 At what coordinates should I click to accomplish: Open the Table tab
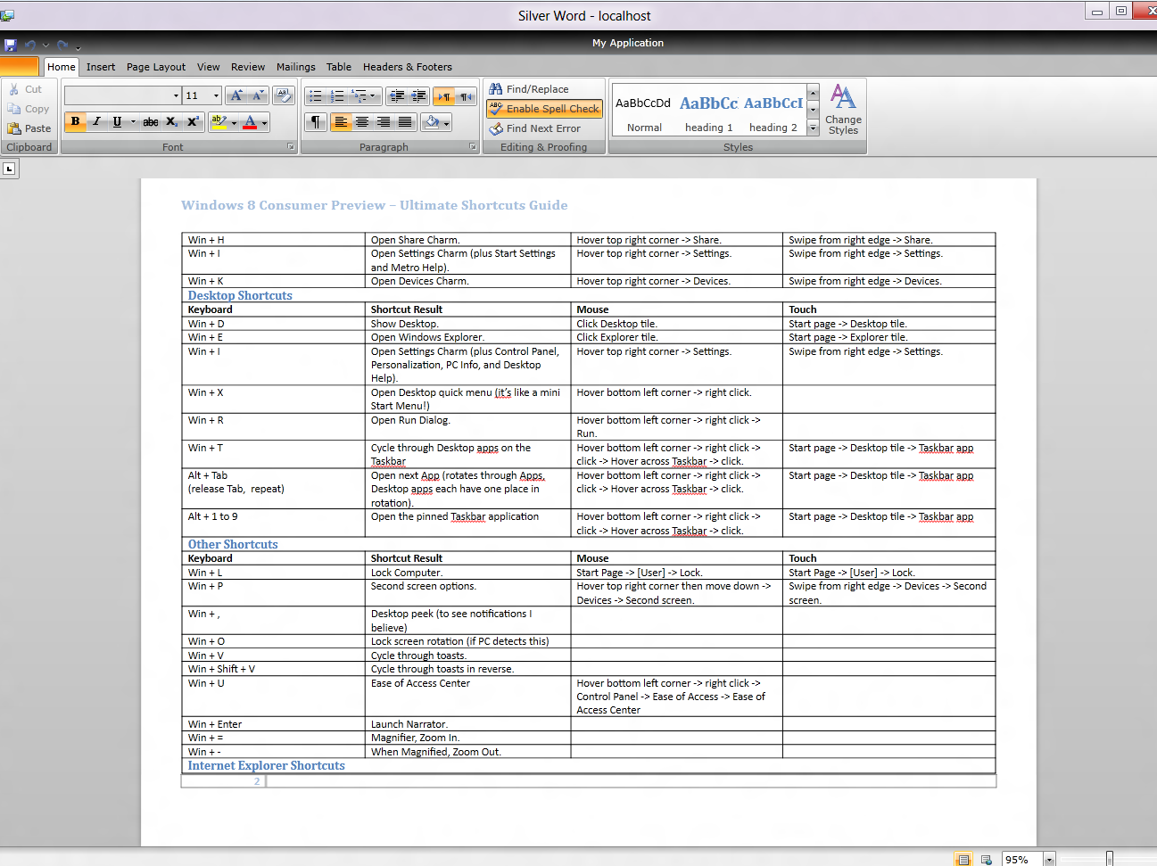(x=339, y=67)
